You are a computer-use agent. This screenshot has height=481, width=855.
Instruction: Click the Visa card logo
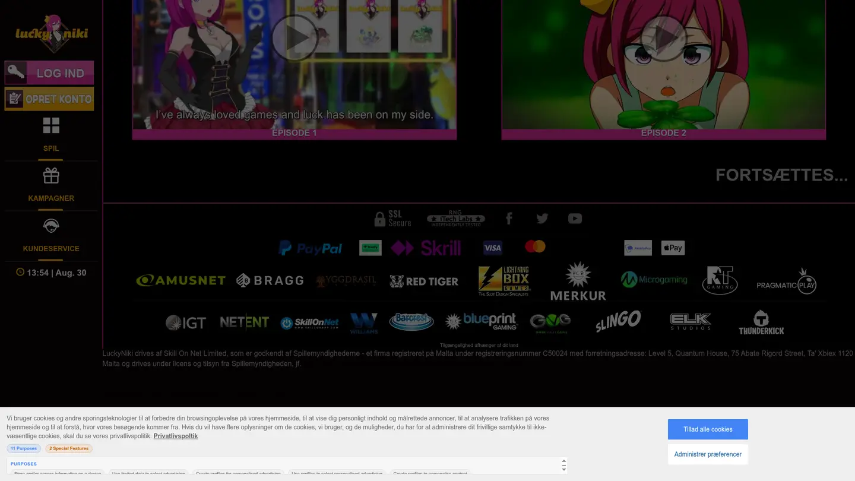492,248
